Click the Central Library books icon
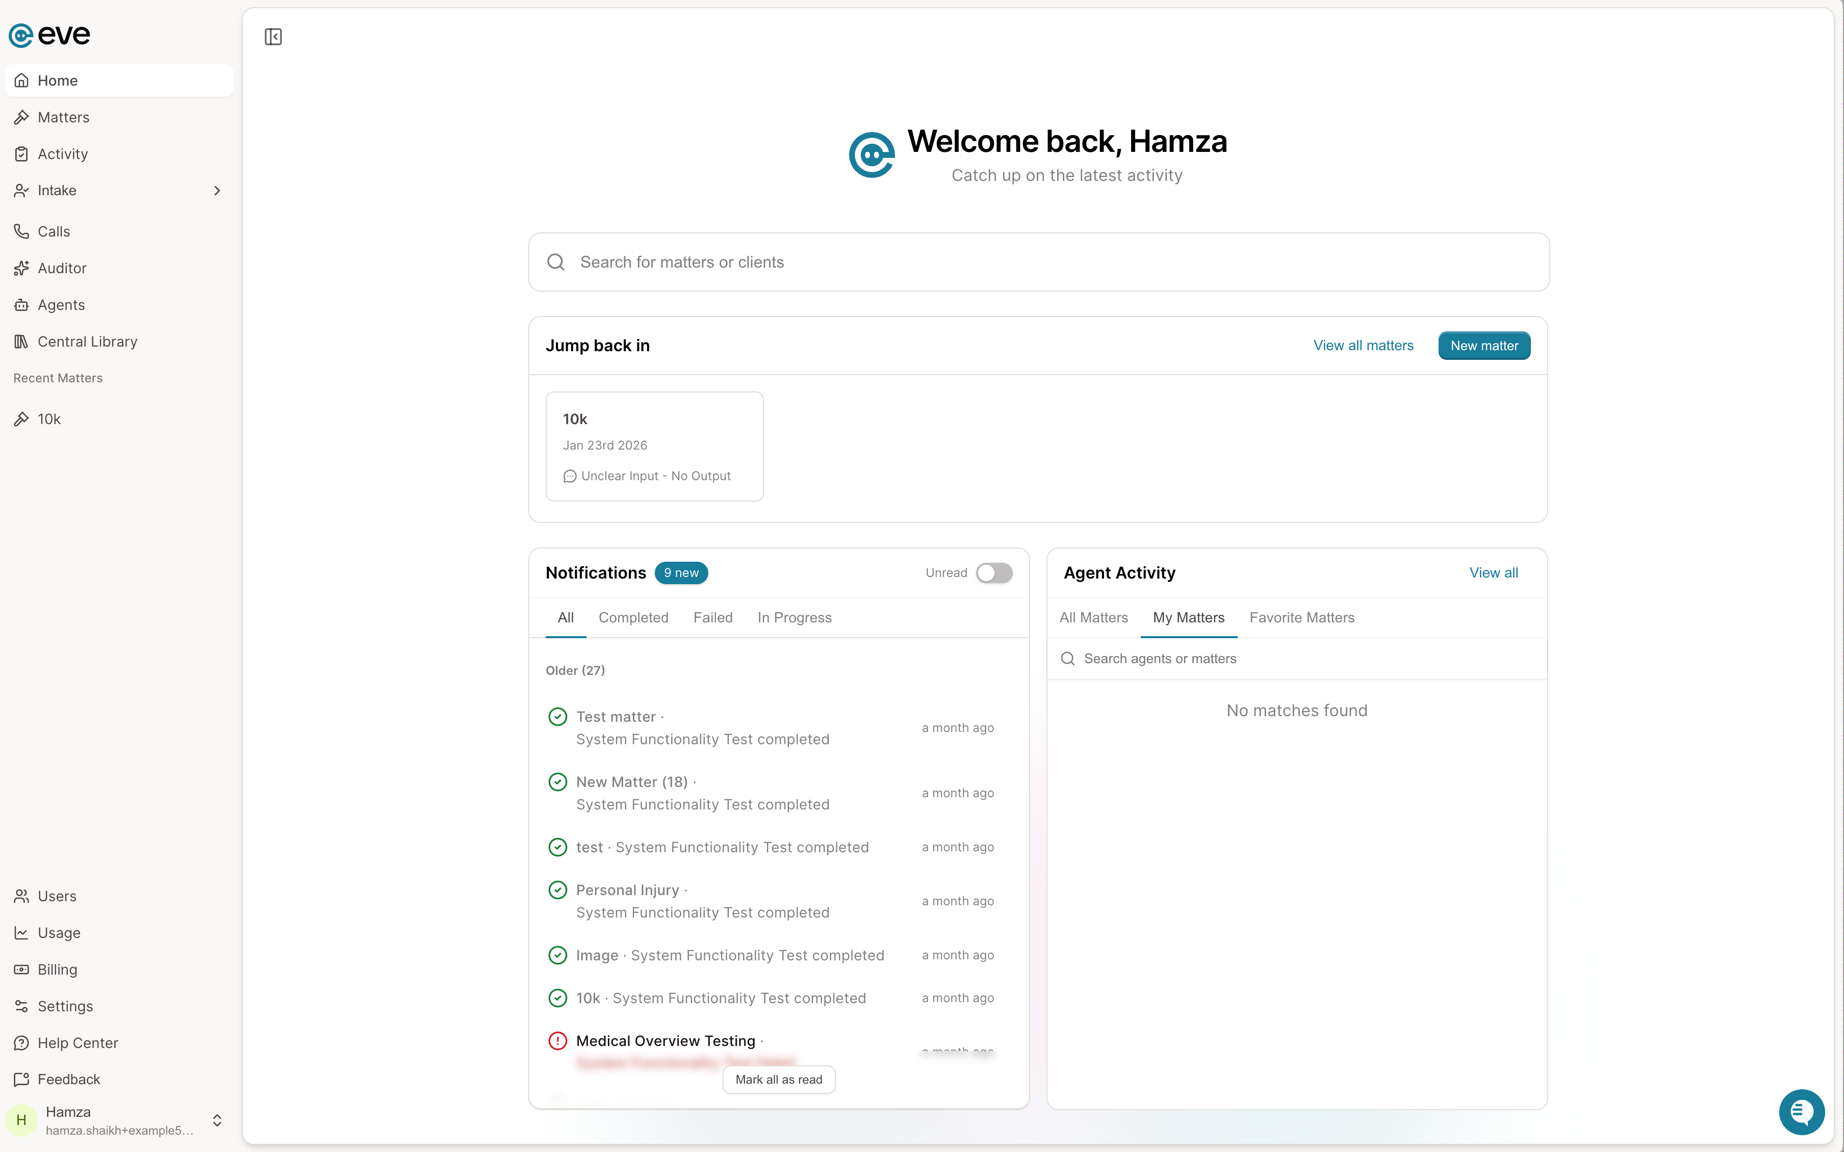 tap(21, 342)
